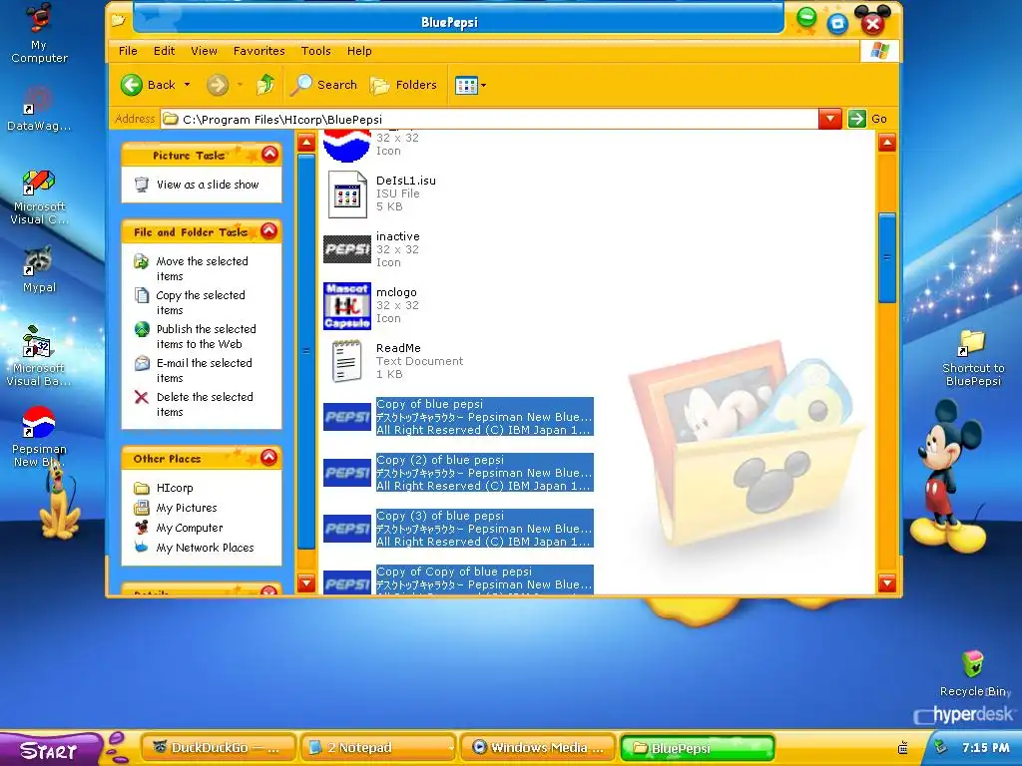Select the Copy of blue pepsi icon
Image resolution: width=1022 pixels, height=766 pixels.
click(347, 417)
